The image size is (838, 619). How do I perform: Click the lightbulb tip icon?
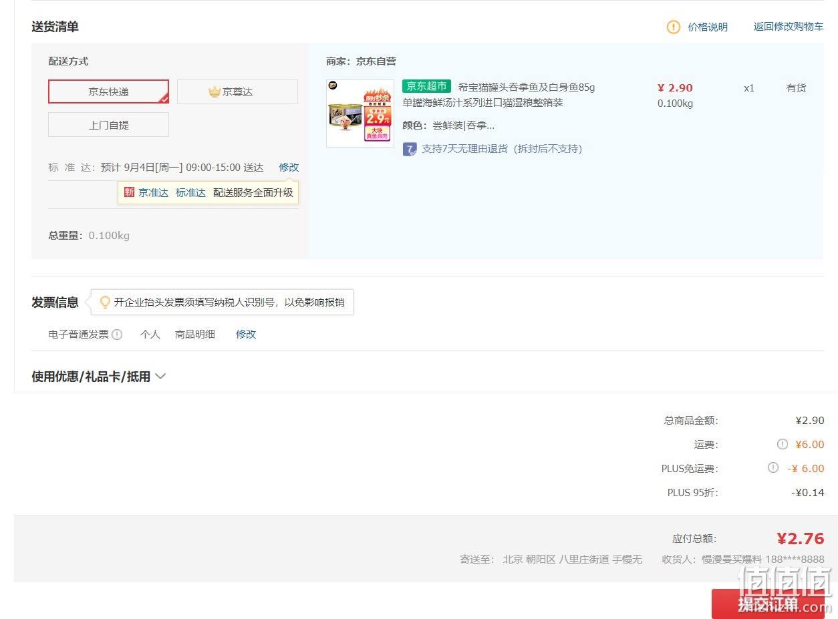coord(105,302)
